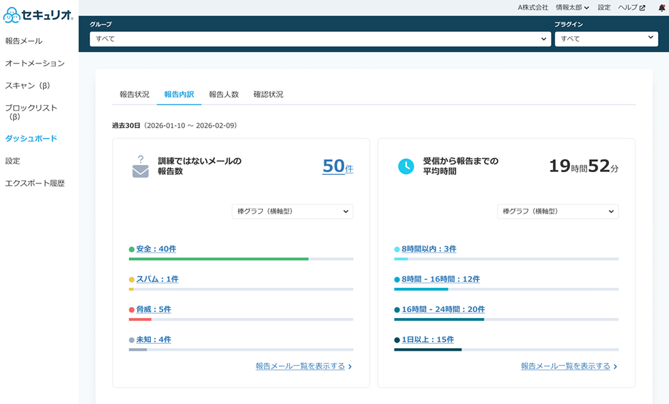Open the chart type dropdown under 報告数
Image resolution: width=669 pixels, height=404 pixels.
tap(292, 212)
